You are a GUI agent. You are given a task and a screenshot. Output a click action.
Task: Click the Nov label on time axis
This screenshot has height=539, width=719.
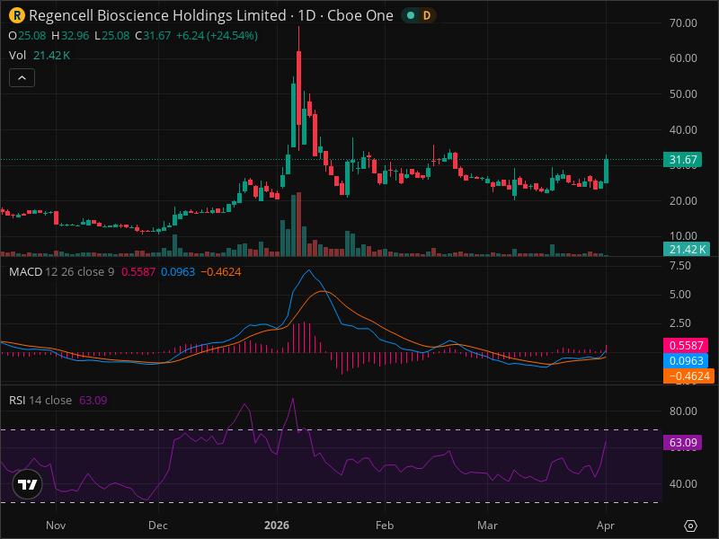point(56,526)
